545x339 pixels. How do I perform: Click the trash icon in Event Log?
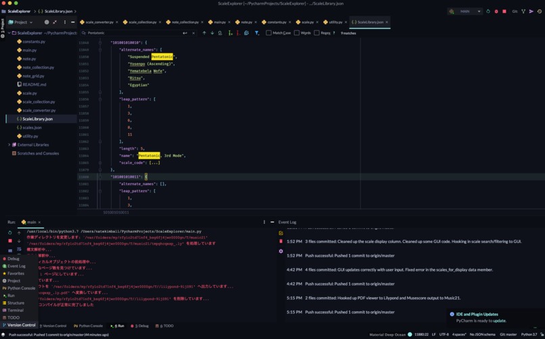(x=281, y=241)
